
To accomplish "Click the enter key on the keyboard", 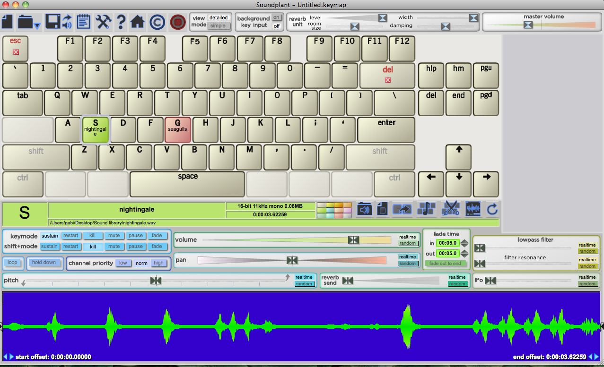I will pyautogui.click(x=386, y=129).
